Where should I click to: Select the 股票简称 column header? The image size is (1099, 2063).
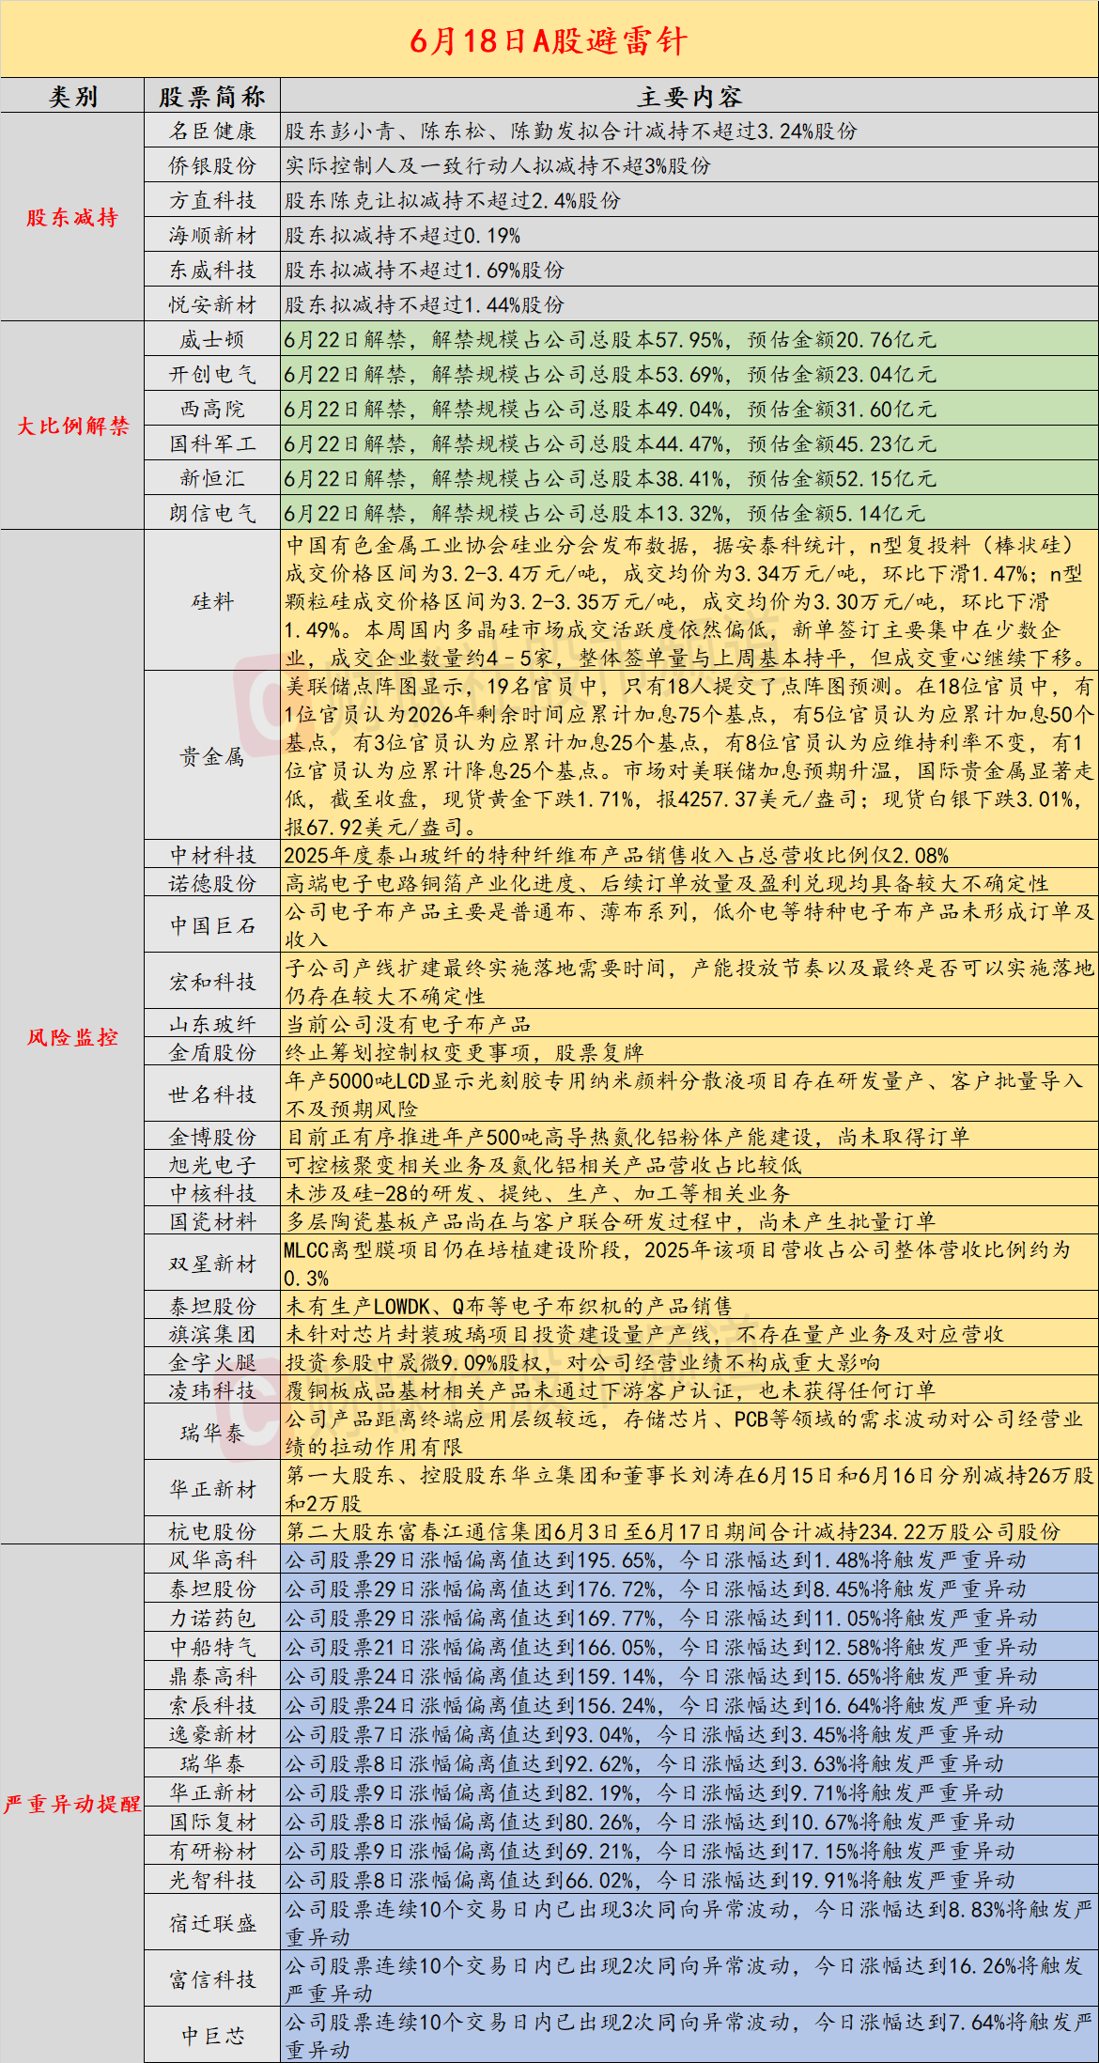pyautogui.click(x=212, y=96)
